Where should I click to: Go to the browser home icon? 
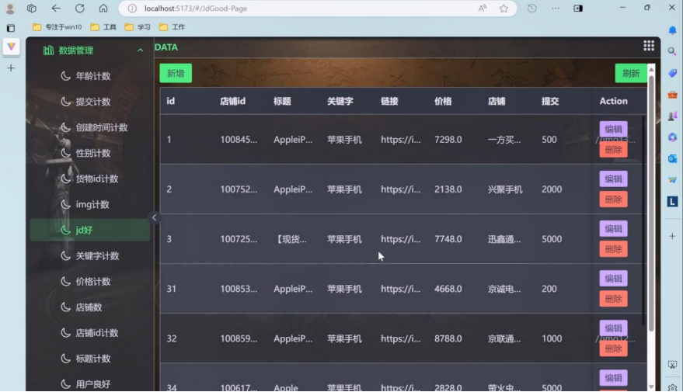pos(103,9)
